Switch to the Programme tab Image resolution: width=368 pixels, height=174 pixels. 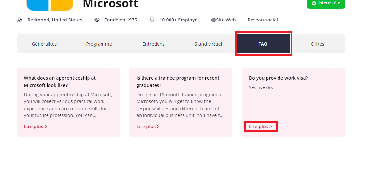click(x=99, y=44)
